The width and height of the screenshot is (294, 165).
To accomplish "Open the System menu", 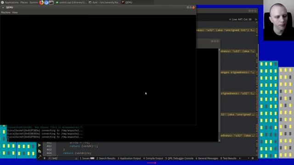I will (x=34, y=2).
